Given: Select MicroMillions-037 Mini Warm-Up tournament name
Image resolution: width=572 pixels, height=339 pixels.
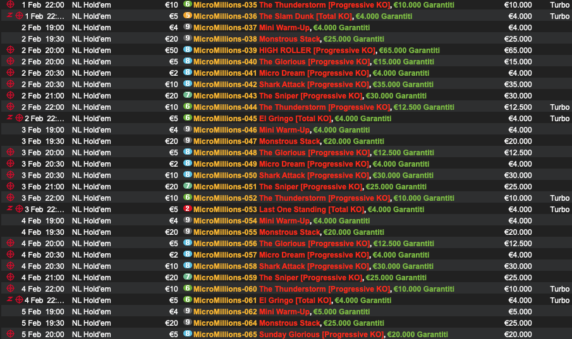Looking at the screenshot, I should tap(281, 28).
